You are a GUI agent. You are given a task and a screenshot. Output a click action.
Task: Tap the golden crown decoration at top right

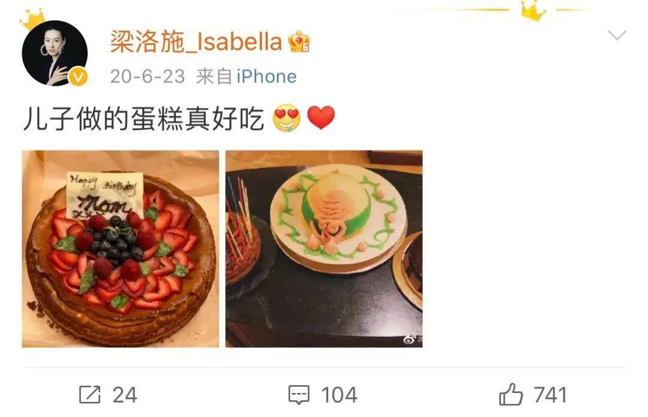pos(533,11)
